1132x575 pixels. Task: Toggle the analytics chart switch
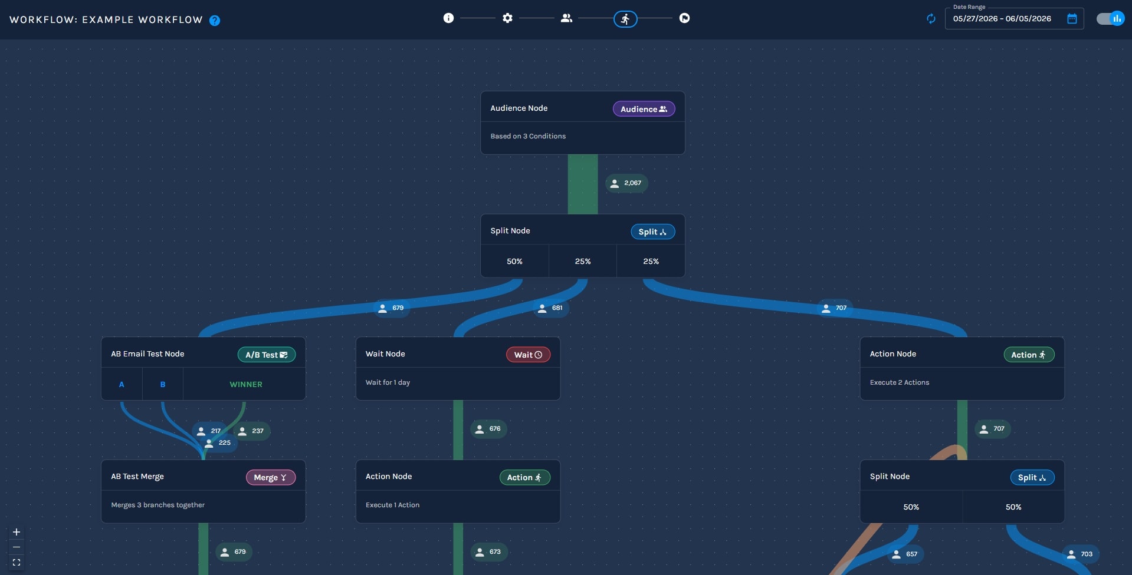(1110, 19)
